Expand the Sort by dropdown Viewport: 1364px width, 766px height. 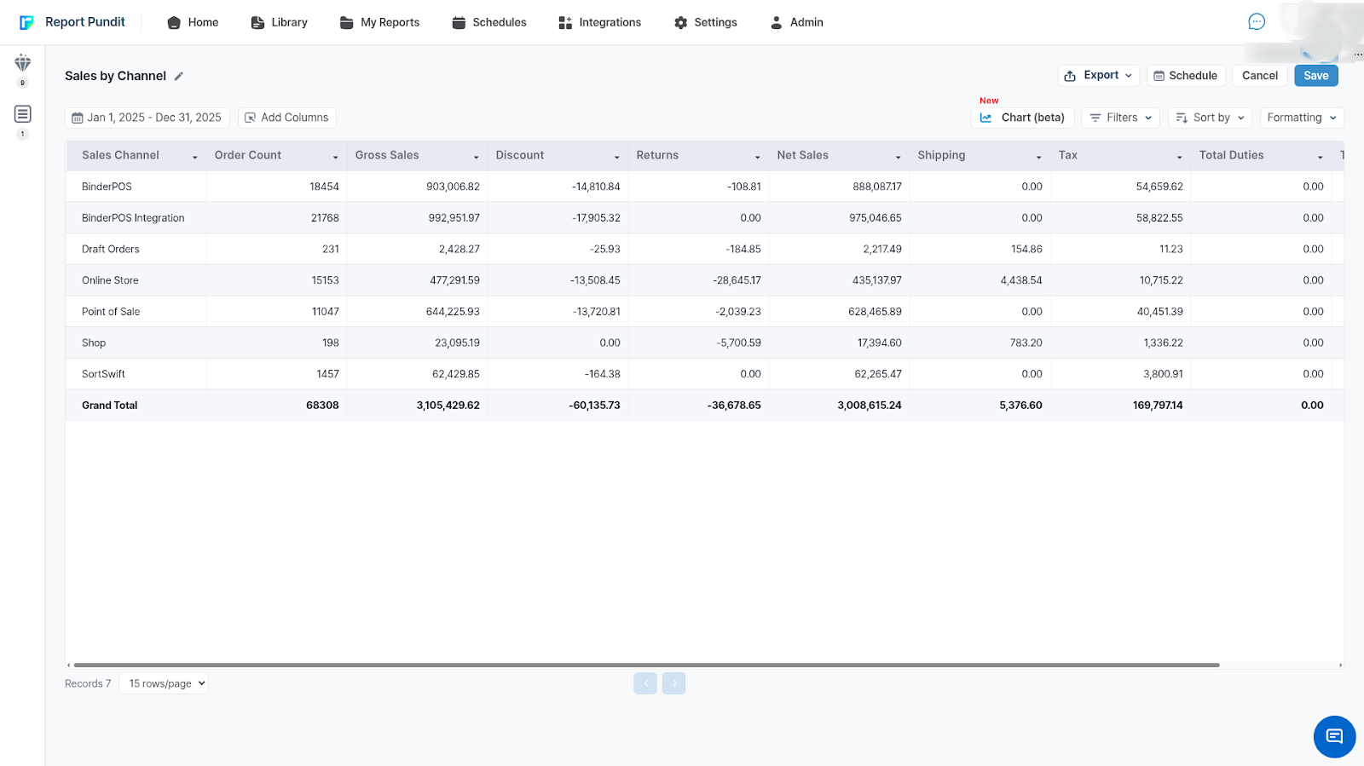tap(1210, 118)
